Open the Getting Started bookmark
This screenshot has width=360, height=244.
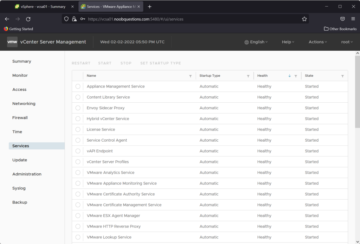click(x=18, y=29)
